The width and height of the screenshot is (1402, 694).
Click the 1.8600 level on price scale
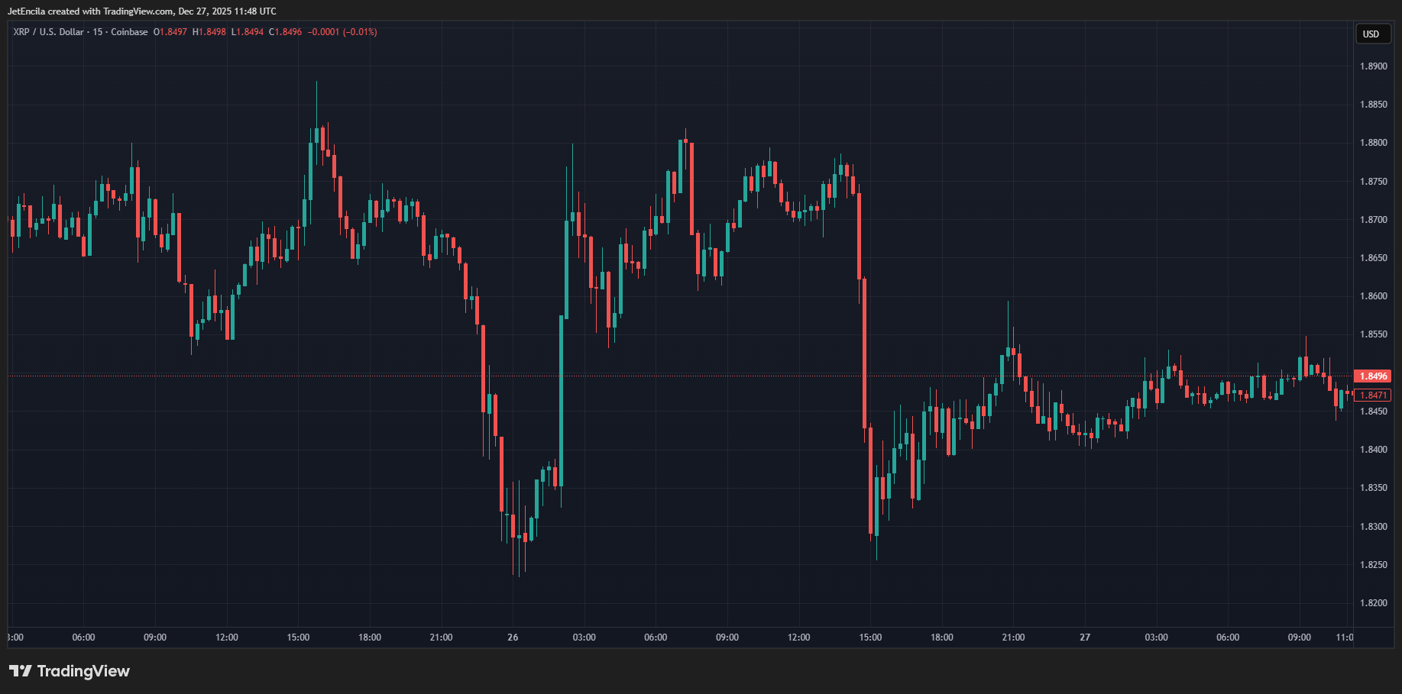pyautogui.click(x=1373, y=296)
